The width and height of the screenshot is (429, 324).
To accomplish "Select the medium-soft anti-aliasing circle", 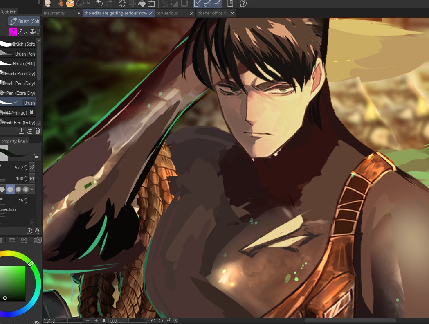I will pos(18,189).
